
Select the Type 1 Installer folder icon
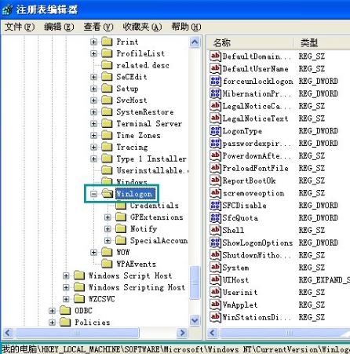pos(107,159)
